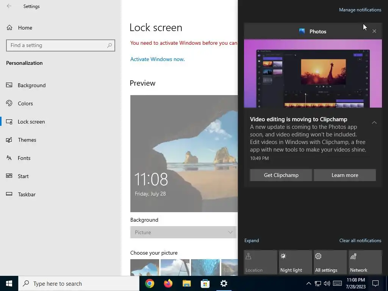Viewport: 388px width, 291px height.
Task: Click the volume speaker tray icon
Action: 327,283
